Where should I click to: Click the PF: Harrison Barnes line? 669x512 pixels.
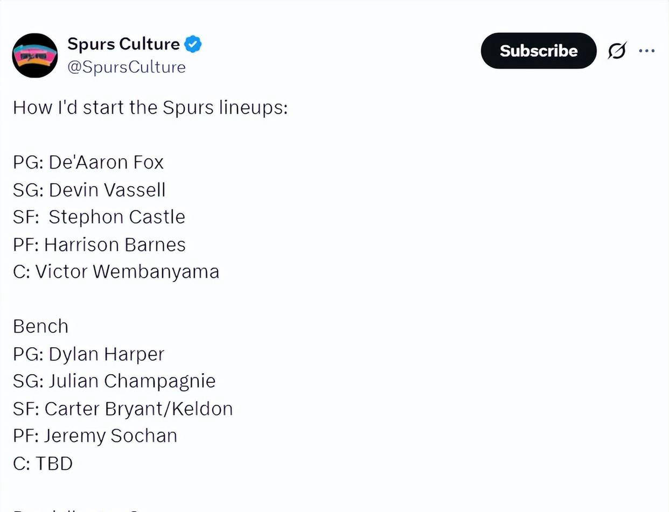tap(99, 244)
